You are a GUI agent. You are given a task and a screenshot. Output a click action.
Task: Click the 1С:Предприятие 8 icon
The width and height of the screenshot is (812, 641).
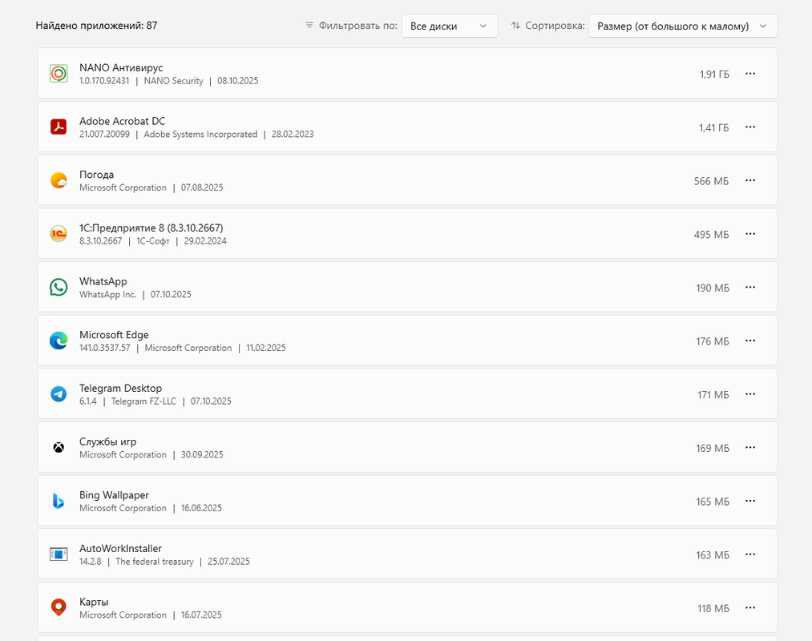(x=59, y=233)
